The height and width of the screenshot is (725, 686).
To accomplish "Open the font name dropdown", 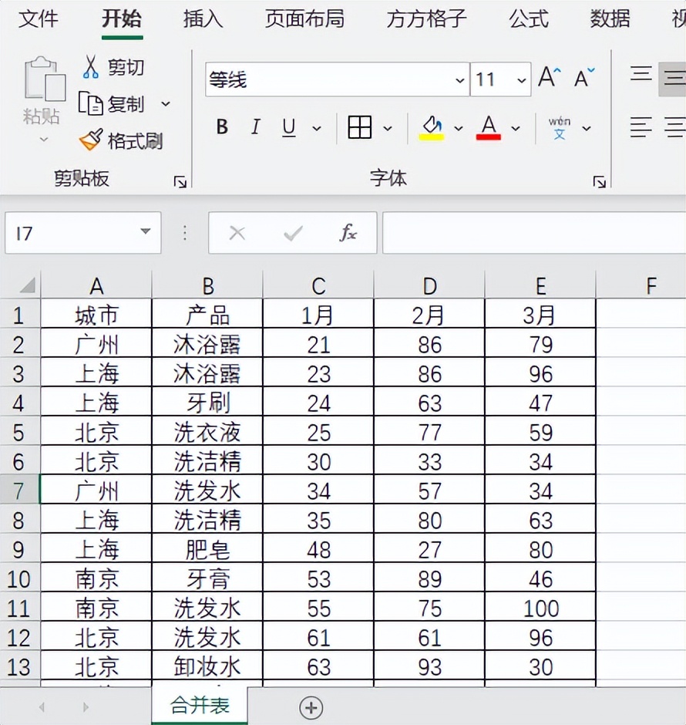I will tap(460, 80).
